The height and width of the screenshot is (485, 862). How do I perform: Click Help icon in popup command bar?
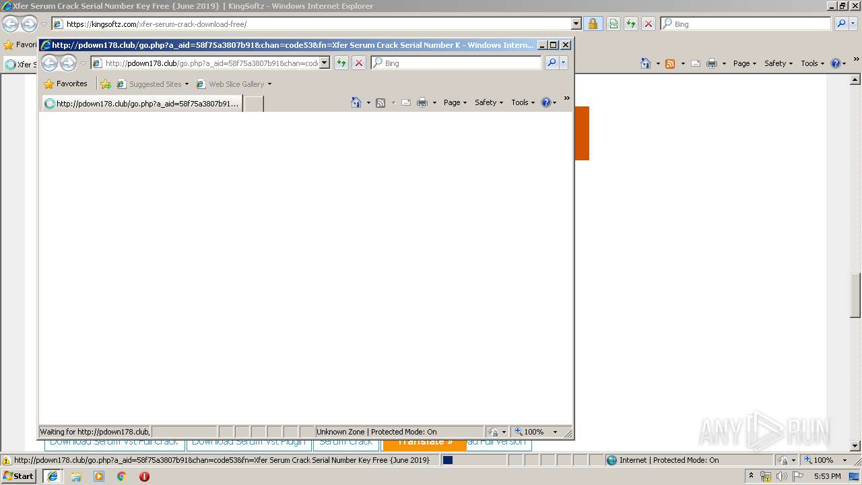point(546,102)
